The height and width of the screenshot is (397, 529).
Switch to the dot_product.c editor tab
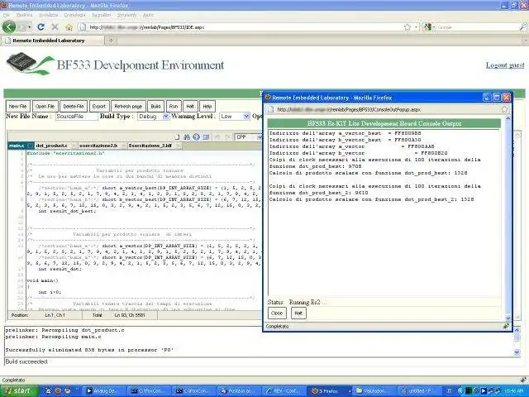51,146
